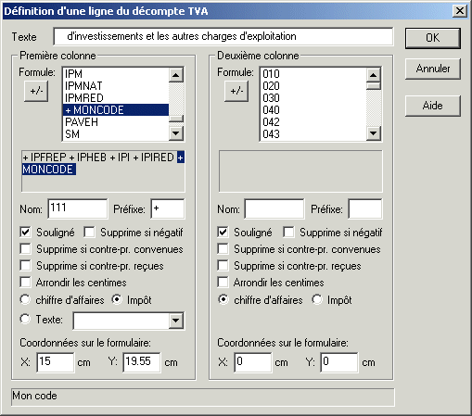The height and width of the screenshot is (416, 472).
Task: Select chiffre d'affaires radio in Première colonne
Action: click(25, 299)
